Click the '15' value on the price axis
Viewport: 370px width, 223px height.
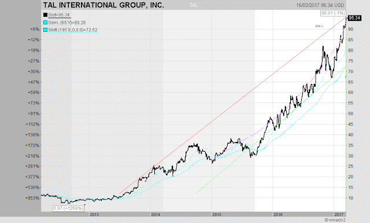(351, 188)
